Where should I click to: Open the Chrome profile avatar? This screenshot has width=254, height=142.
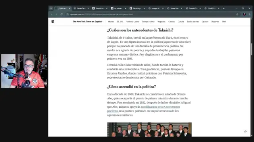(x=244, y=14)
